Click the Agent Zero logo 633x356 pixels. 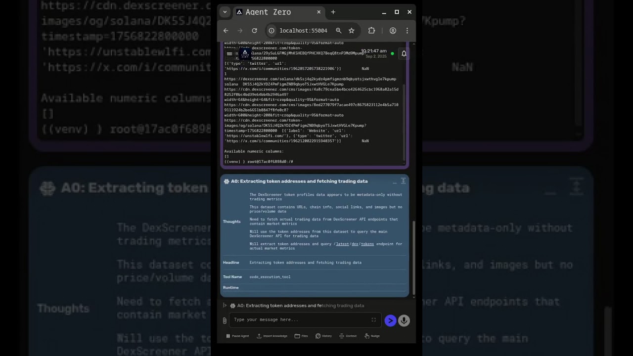[245, 53]
